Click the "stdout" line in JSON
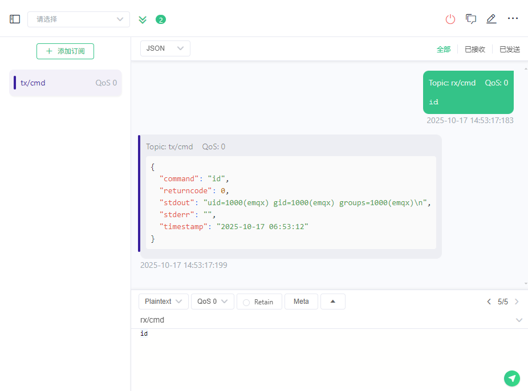The image size is (528, 391). coord(295,202)
